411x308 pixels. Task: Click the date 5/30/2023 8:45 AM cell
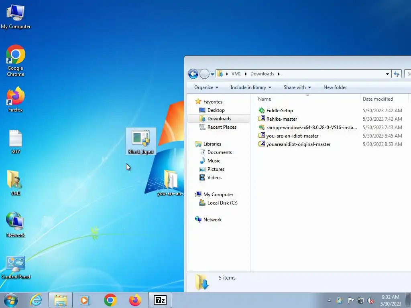coord(382,136)
